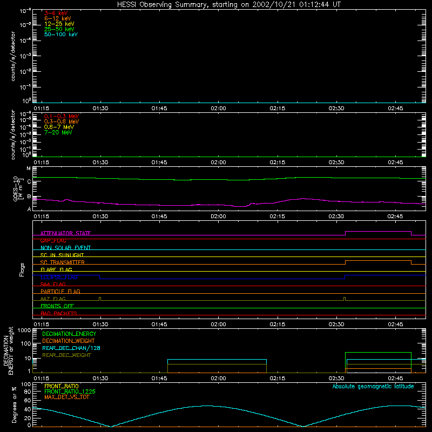Click the green 25-50 keV legend entry
The width and height of the screenshot is (432, 432).
coord(59,29)
